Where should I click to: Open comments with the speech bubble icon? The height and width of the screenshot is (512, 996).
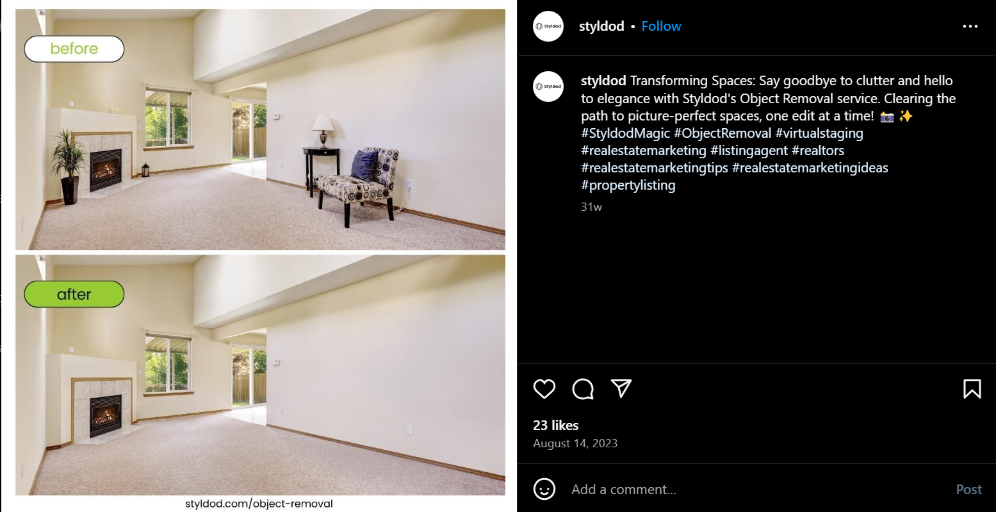coord(583,389)
